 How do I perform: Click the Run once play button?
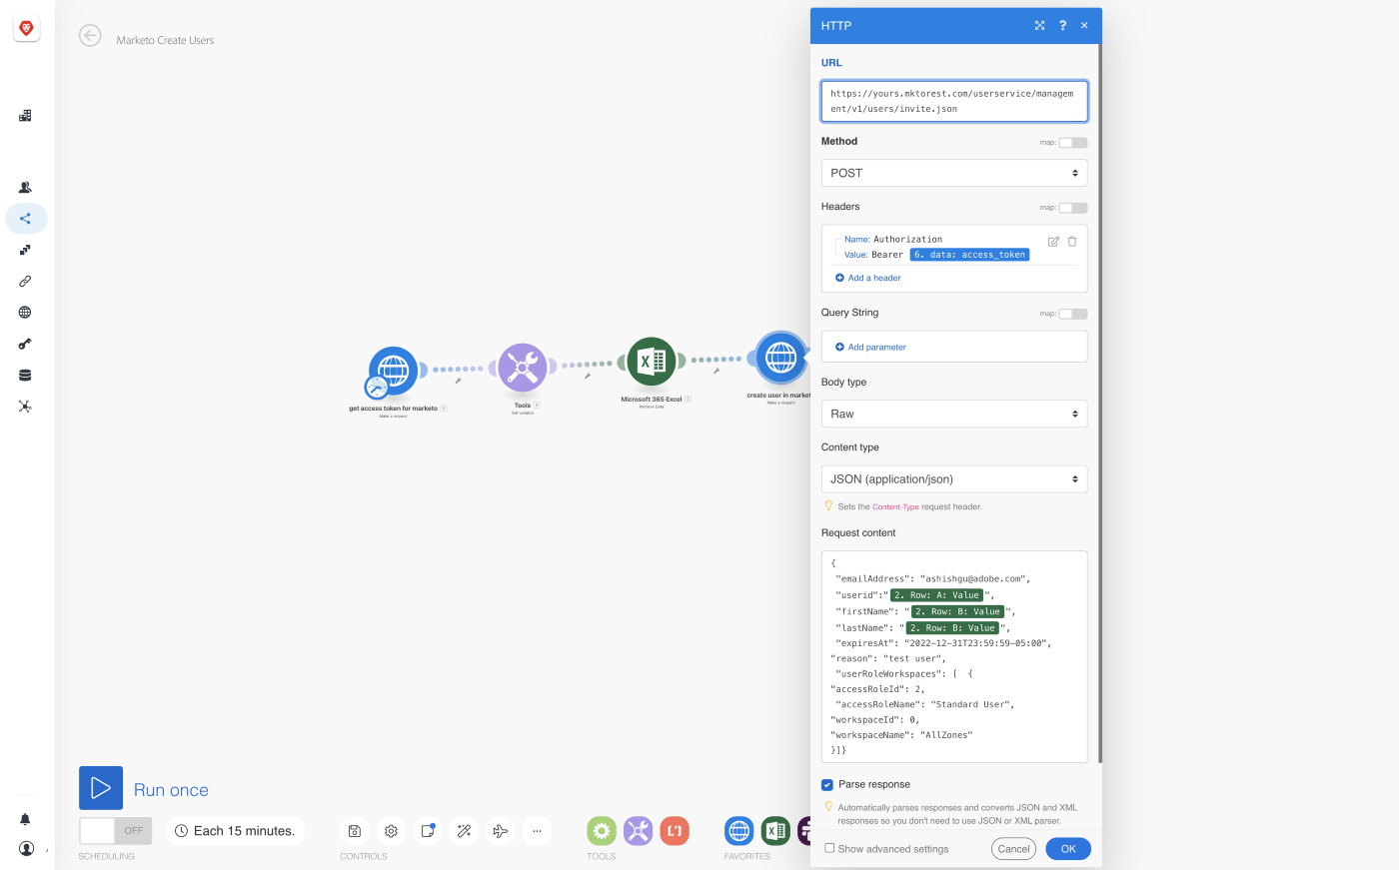(x=101, y=788)
